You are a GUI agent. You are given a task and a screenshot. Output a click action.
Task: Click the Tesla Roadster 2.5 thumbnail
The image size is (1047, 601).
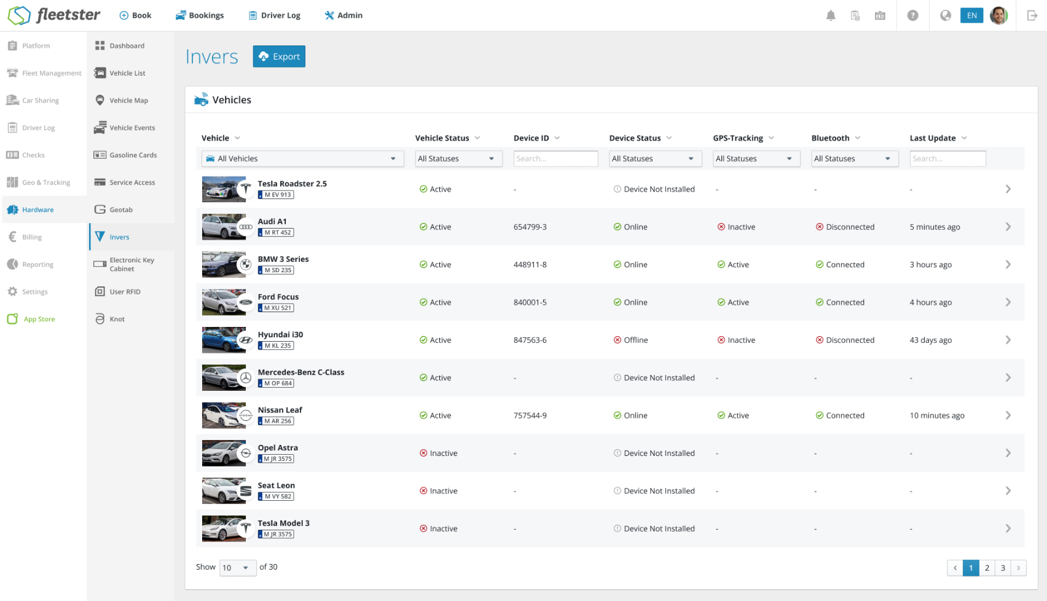224,189
